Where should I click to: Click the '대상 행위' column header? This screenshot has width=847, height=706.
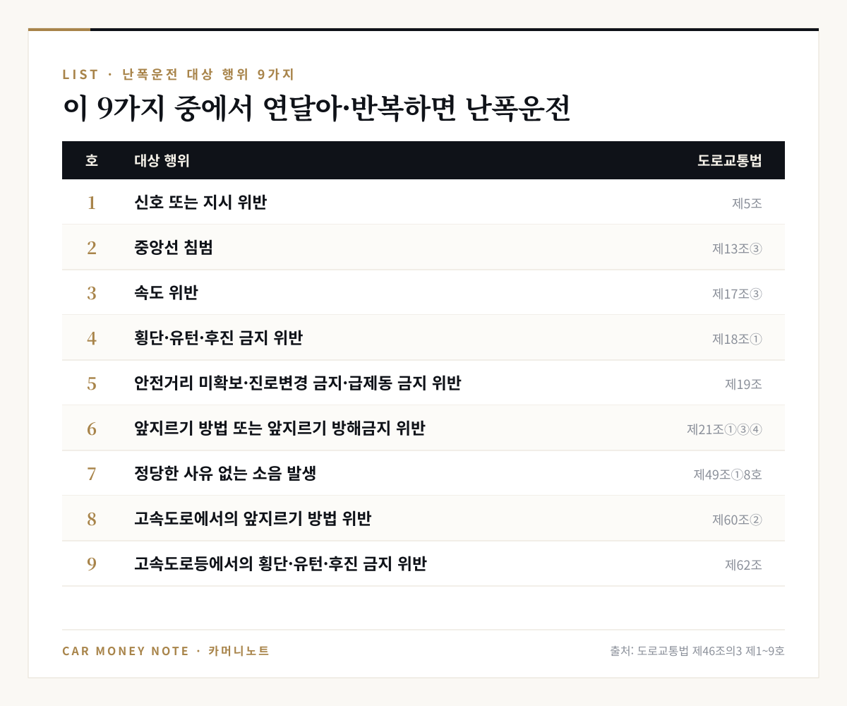(162, 160)
